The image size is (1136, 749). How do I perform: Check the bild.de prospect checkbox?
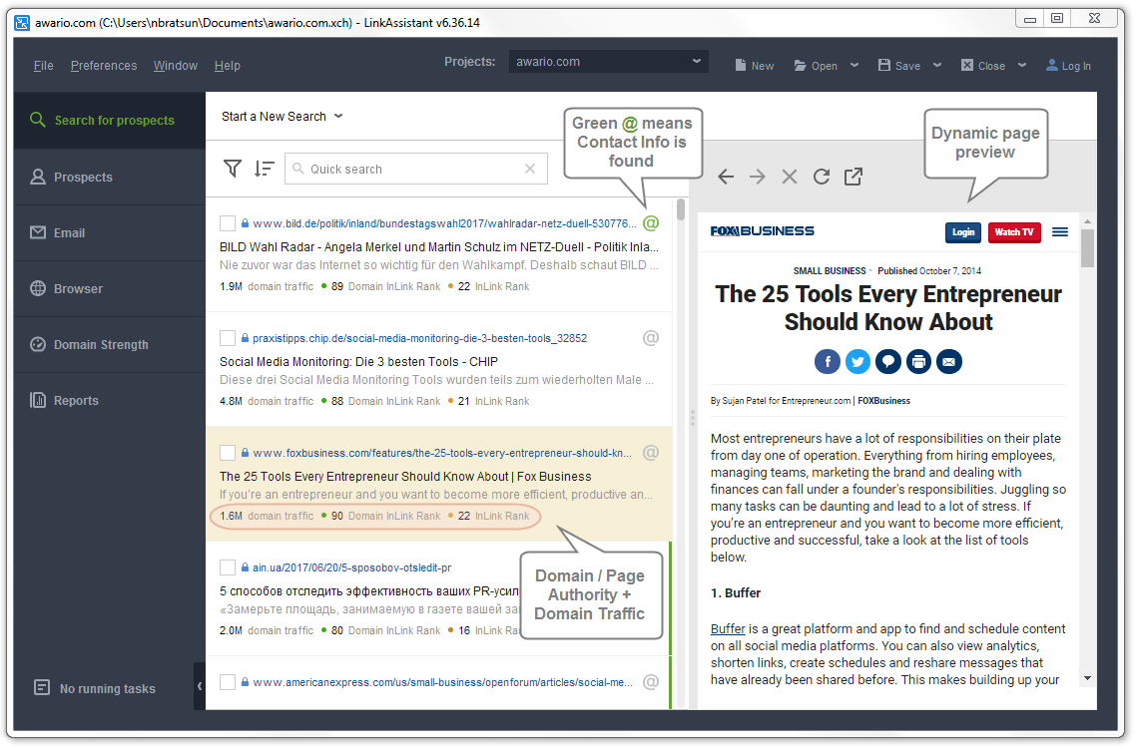[x=228, y=223]
